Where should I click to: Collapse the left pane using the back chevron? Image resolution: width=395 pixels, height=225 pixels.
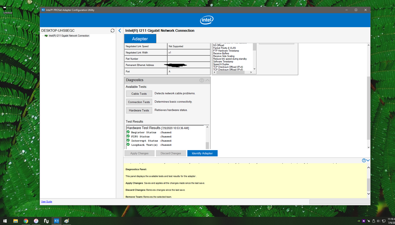pos(120,31)
